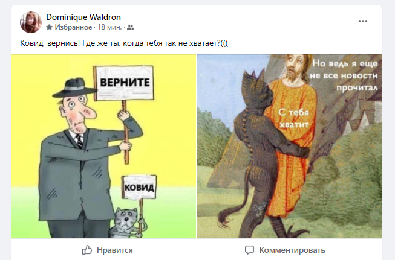Click the КОВИД sign held by cat
This screenshot has width=395, height=260.
(139, 187)
